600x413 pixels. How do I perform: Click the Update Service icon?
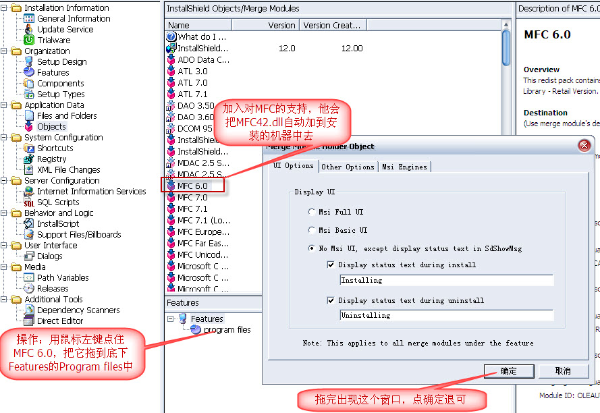pyautogui.click(x=29, y=29)
